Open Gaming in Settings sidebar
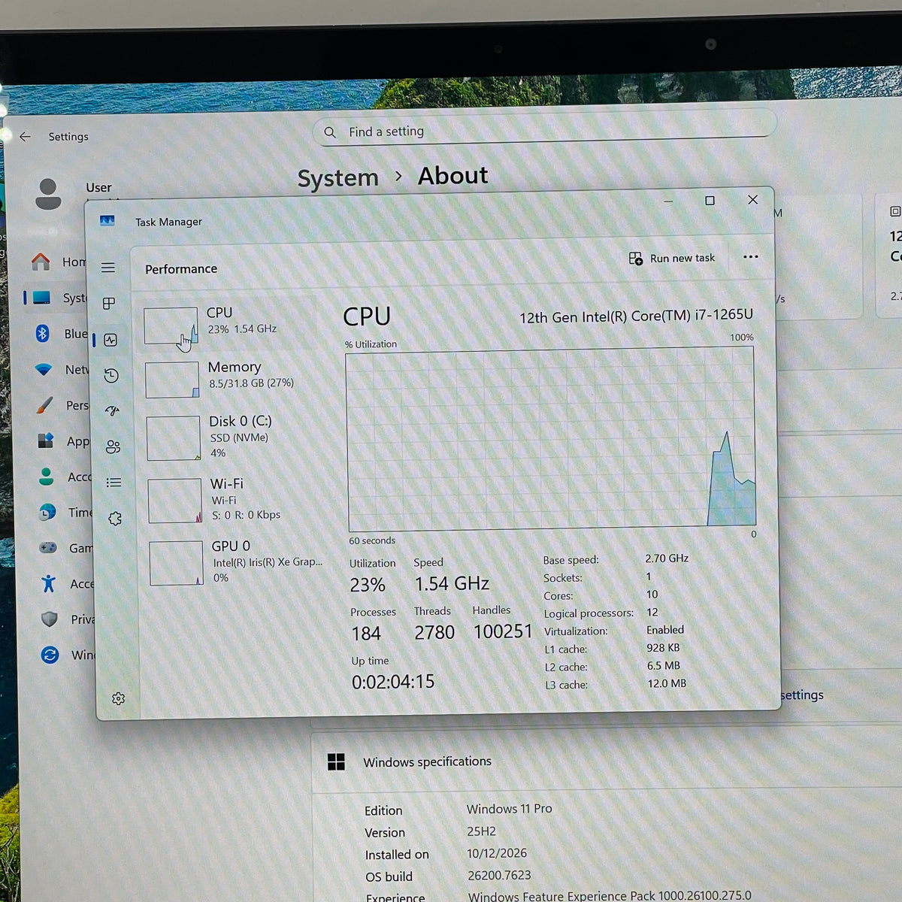902x902 pixels. pyautogui.click(x=65, y=548)
